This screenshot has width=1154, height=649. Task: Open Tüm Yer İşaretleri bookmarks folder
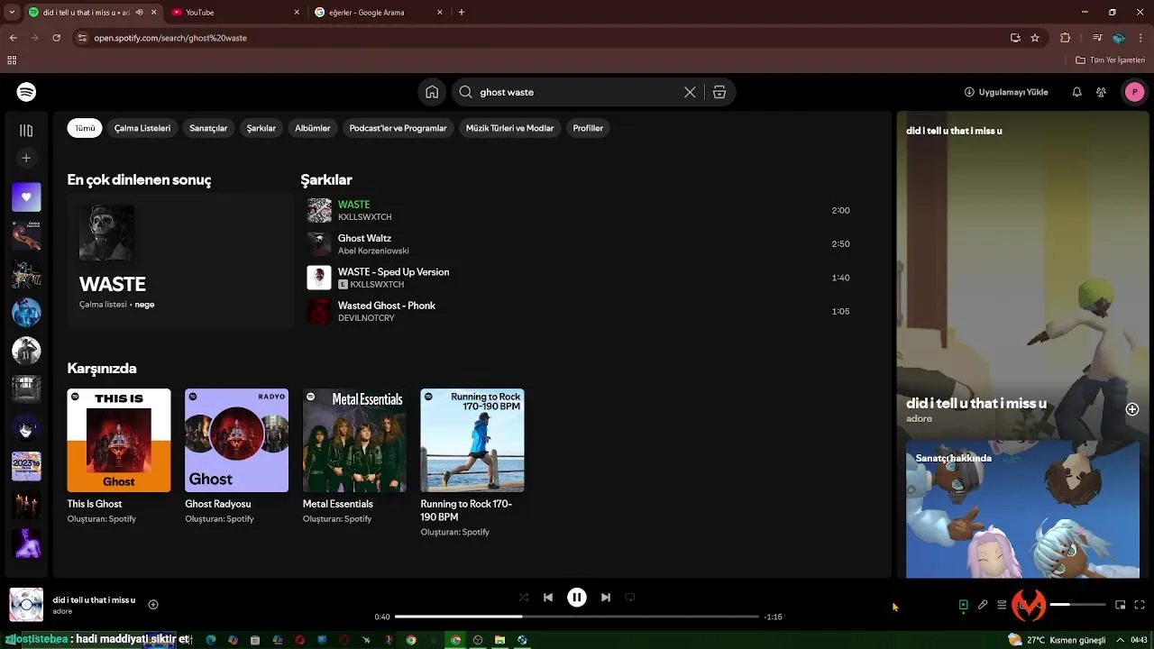pos(1110,60)
